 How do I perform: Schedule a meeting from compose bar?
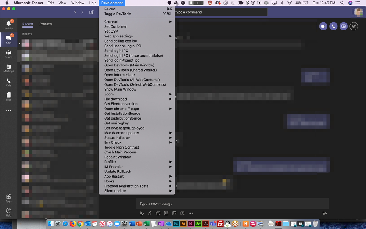pyautogui.click(x=183, y=213)
